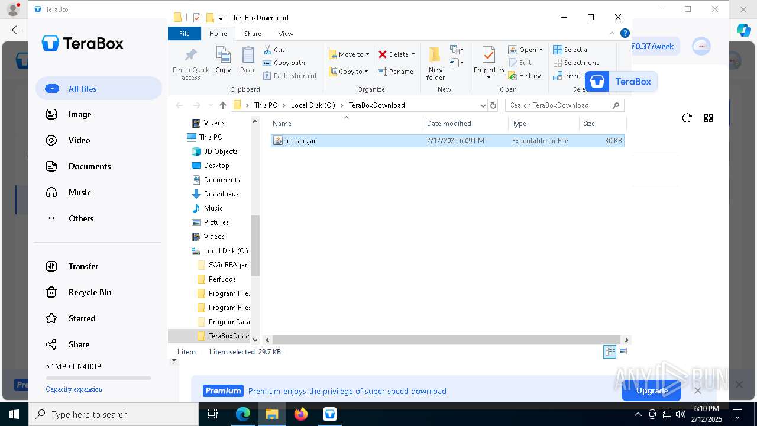The height and width of the screenshot is (426, 757).
Task: Sort by the Date modified column
Action: tap(465, 124)
